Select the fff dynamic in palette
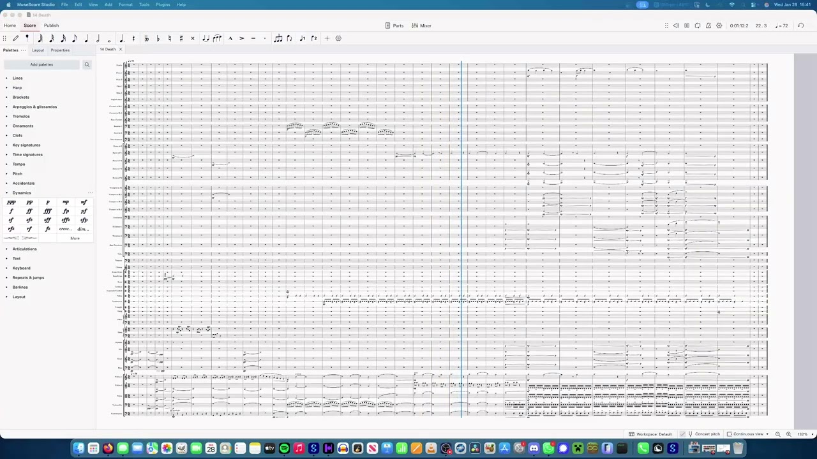817x459 pixels. pos(47,211)
